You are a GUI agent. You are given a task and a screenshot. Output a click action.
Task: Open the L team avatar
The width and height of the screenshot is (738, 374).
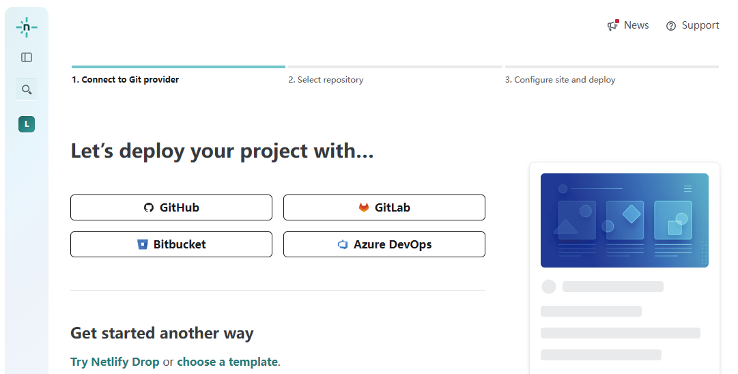pyautogui.click(x=27, y=124)
